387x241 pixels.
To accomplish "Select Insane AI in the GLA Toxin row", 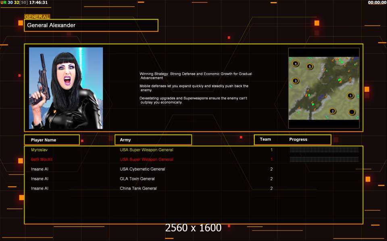I will click(40, 179).
